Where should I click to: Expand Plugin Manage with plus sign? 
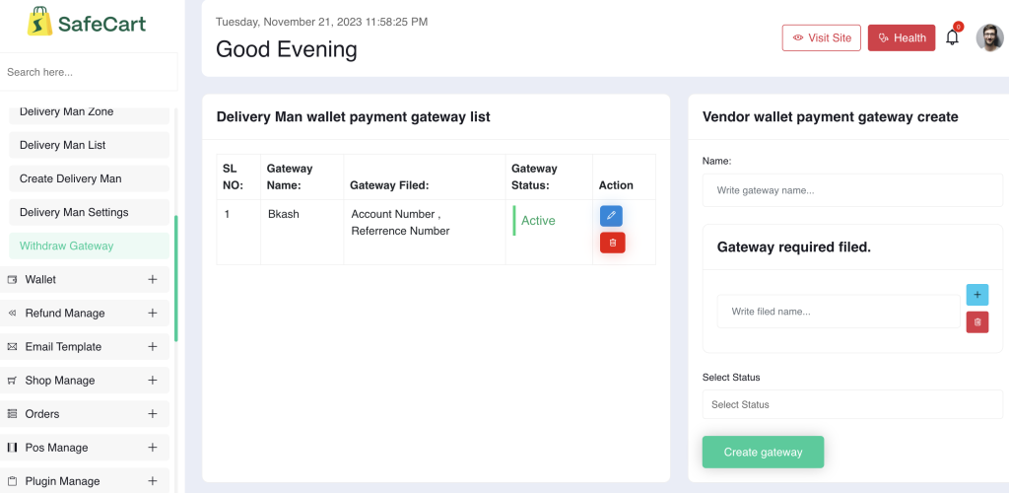153,481
